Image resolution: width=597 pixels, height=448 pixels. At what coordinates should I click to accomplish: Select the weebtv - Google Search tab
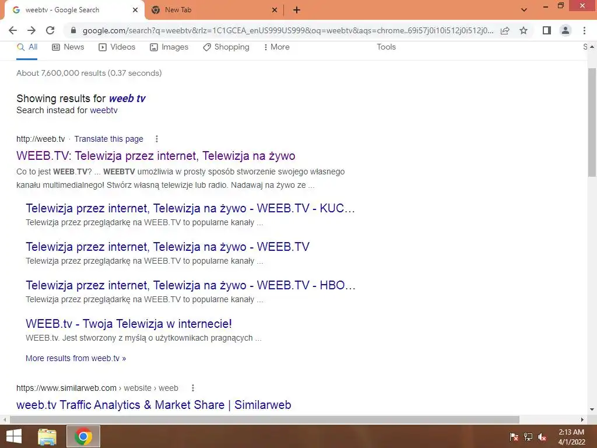(x=74, y=10)
